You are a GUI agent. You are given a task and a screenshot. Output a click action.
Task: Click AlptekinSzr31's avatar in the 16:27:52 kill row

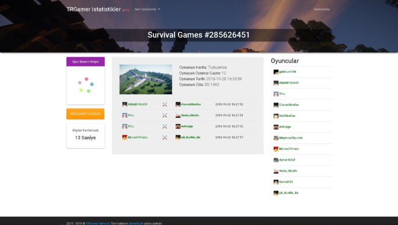click(x=125, y=104)
